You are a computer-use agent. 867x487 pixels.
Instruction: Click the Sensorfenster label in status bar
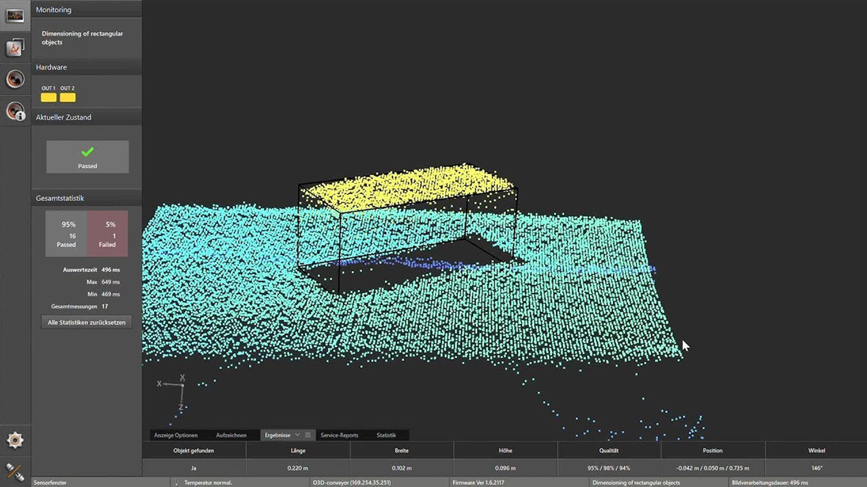coord(50,482)
